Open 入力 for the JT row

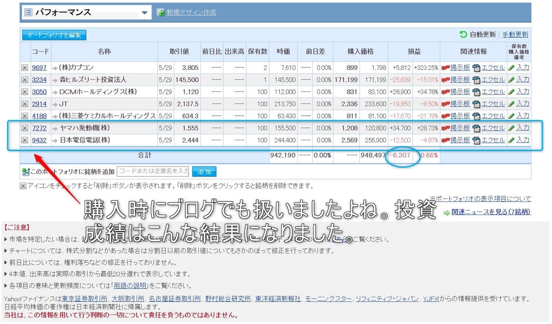pyautogui.click(x=523, y=104)
